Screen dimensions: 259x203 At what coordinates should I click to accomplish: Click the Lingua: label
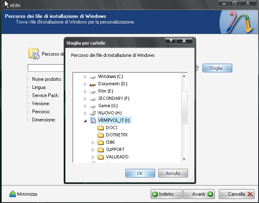coord(39,87)
